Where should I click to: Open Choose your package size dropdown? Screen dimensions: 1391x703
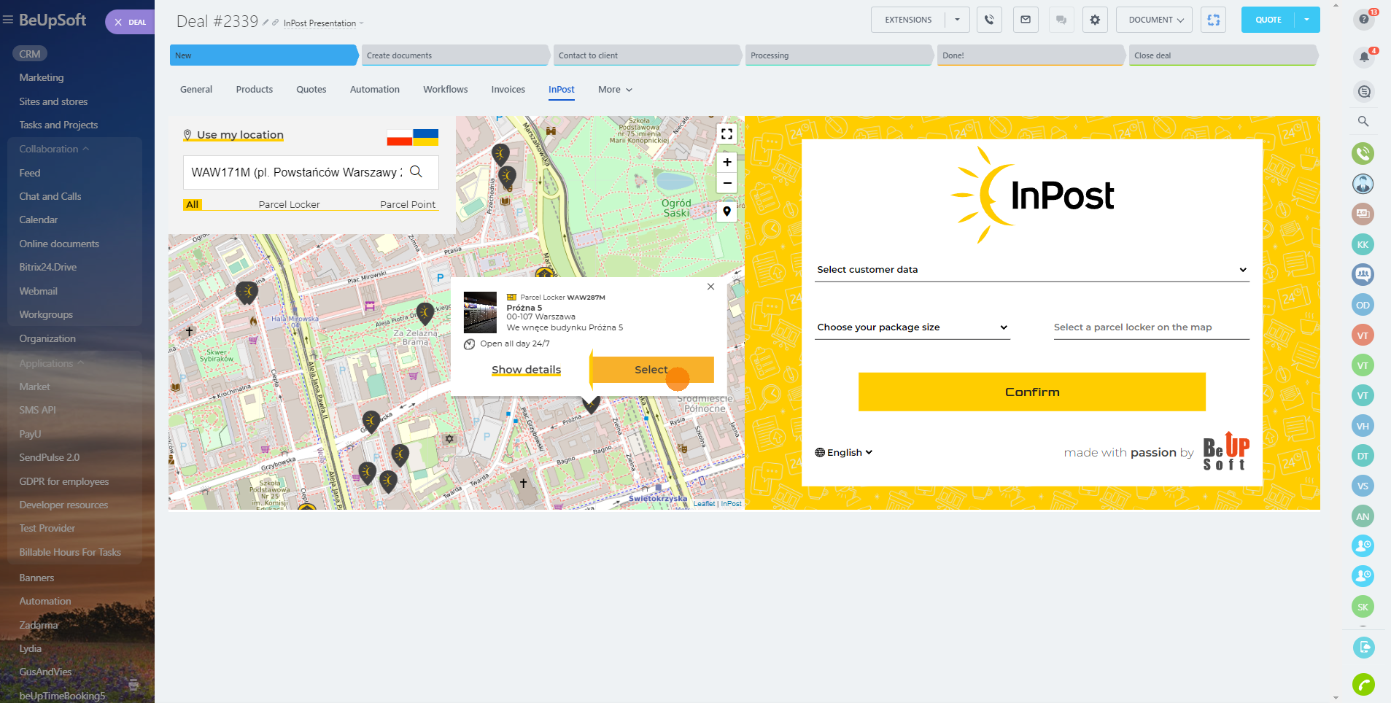912,327
